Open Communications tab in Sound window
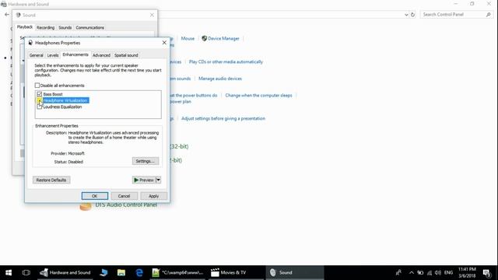 [x=90, y=28]
